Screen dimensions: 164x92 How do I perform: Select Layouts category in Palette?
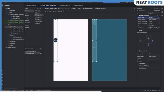click(27, 20)
